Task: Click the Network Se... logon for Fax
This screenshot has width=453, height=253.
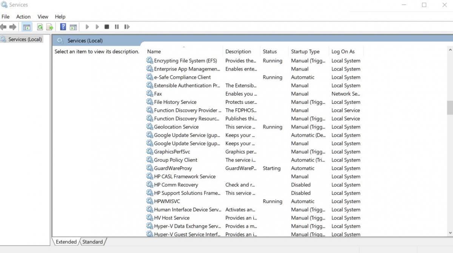Action: click(x=346, y=94)
